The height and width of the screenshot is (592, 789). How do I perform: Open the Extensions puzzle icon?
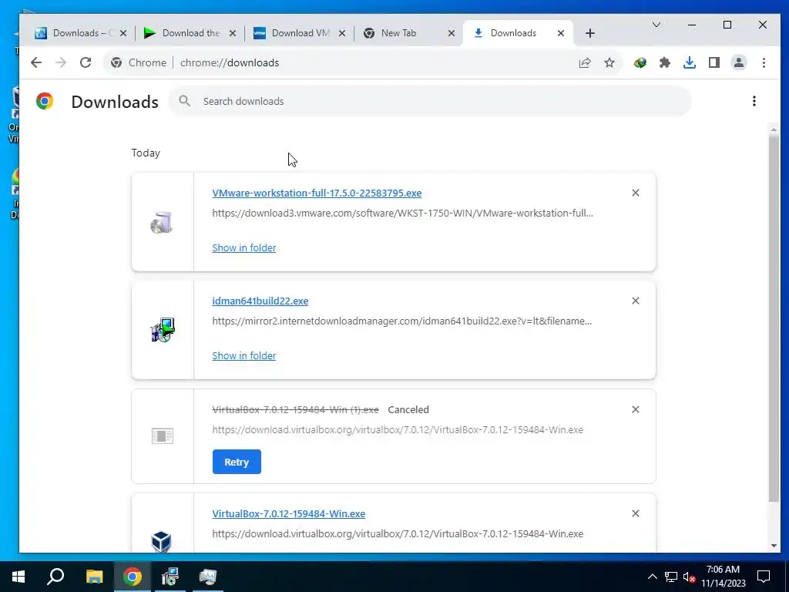point(665,62)
